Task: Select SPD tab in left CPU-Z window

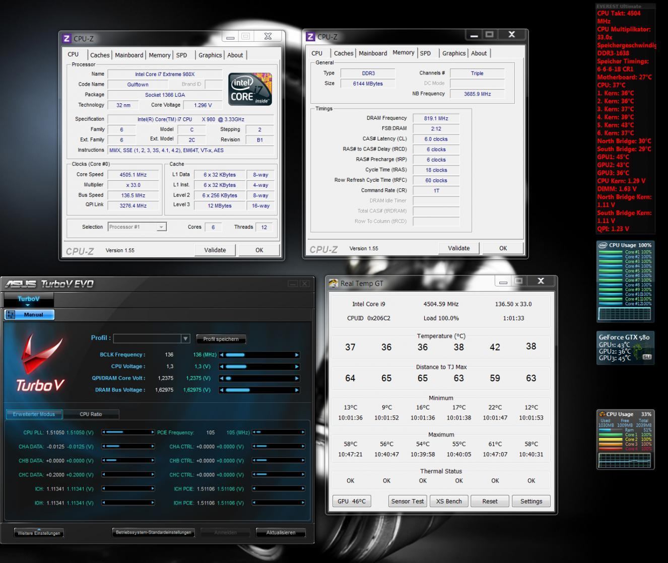Action: (182, 55)
